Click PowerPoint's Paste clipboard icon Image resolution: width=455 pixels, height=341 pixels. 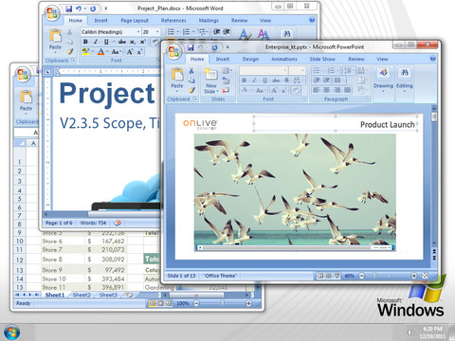(177, 74)
